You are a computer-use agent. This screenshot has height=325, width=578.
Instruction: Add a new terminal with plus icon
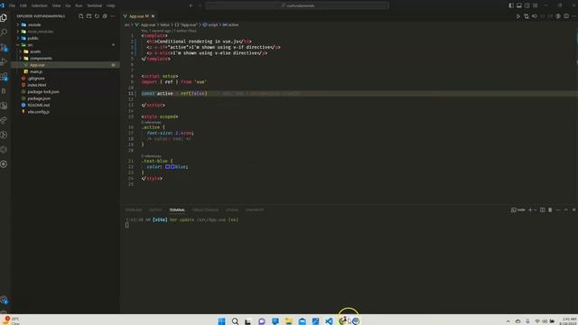click(x=530, y=209)
